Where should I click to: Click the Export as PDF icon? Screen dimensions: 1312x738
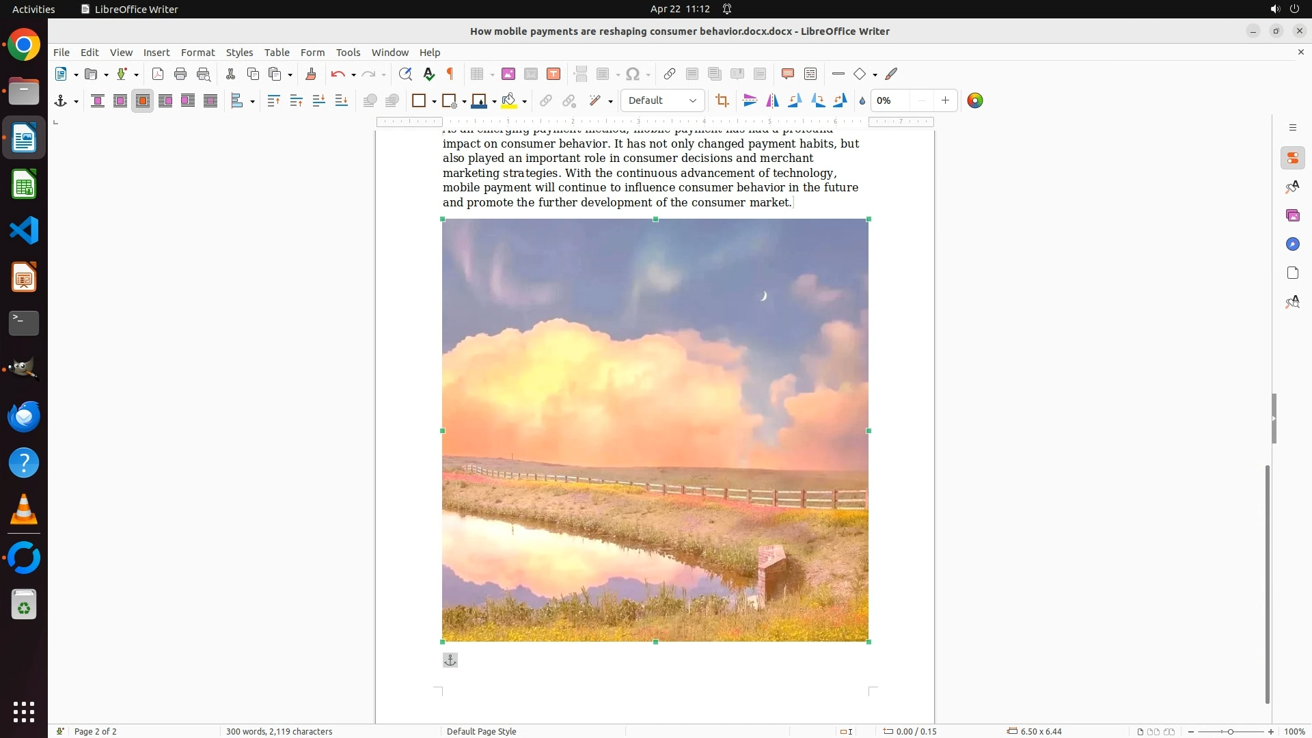click(158, 74)
